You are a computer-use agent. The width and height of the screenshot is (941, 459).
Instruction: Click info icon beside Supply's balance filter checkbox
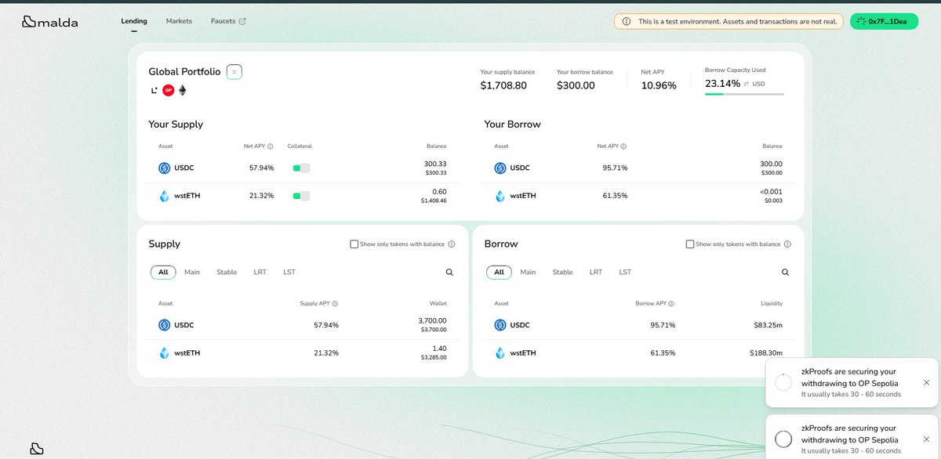coord(452,244)
